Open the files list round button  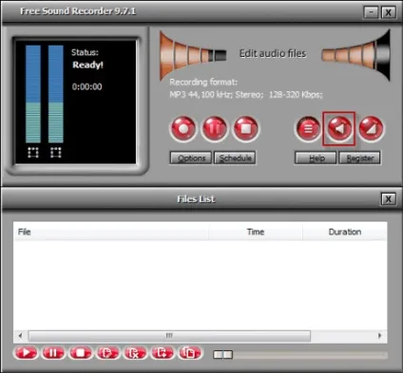[308, 129]
